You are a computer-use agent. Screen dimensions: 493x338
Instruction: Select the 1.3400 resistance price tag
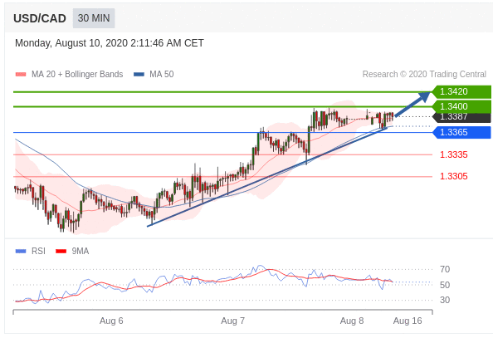[461, 106]
